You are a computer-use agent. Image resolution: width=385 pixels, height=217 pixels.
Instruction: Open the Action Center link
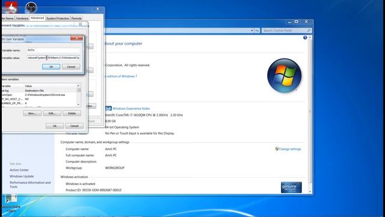pyautogui.click(x=19, y=170)
